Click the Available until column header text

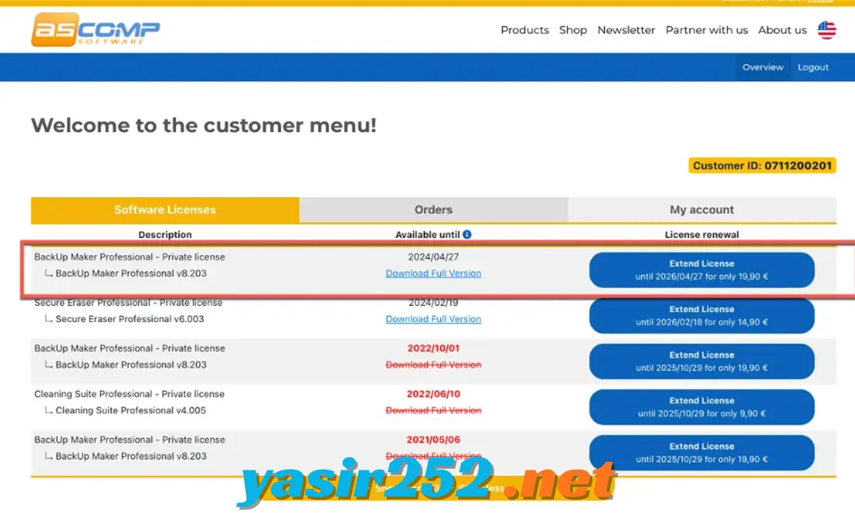pyautogui.click(x=427, y=234)
